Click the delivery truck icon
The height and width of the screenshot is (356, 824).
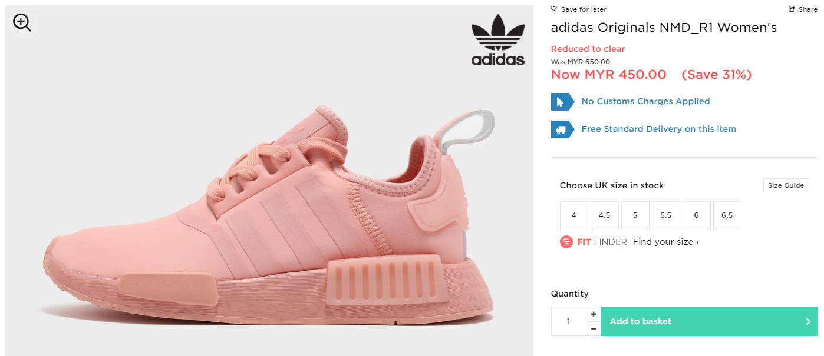click(x=562, y=129)
